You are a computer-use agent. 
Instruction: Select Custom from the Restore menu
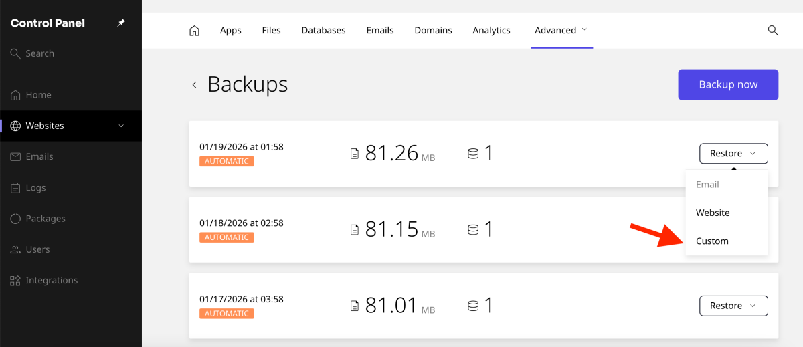coord(712,241)
